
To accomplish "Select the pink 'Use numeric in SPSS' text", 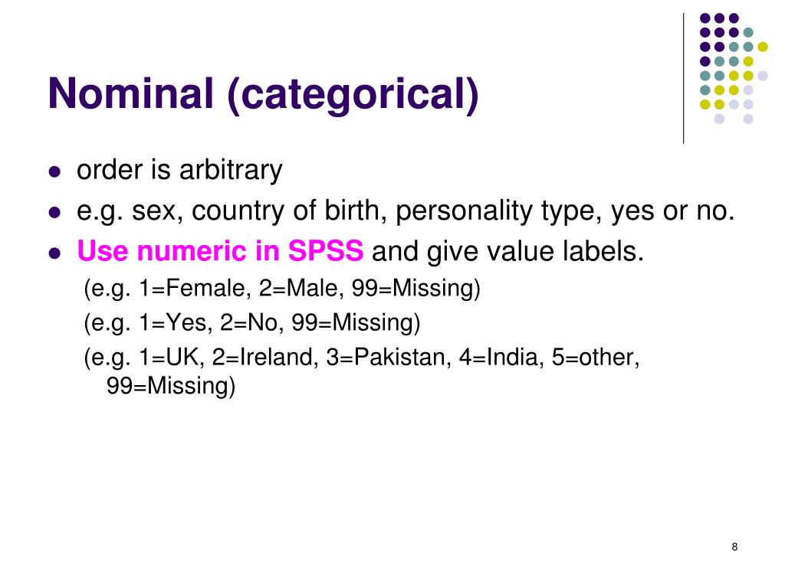I will pos(220,251).
